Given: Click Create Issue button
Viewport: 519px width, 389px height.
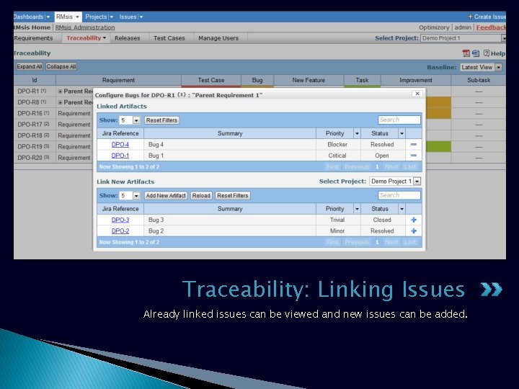Looking at the screenshot, I should 487,17.
